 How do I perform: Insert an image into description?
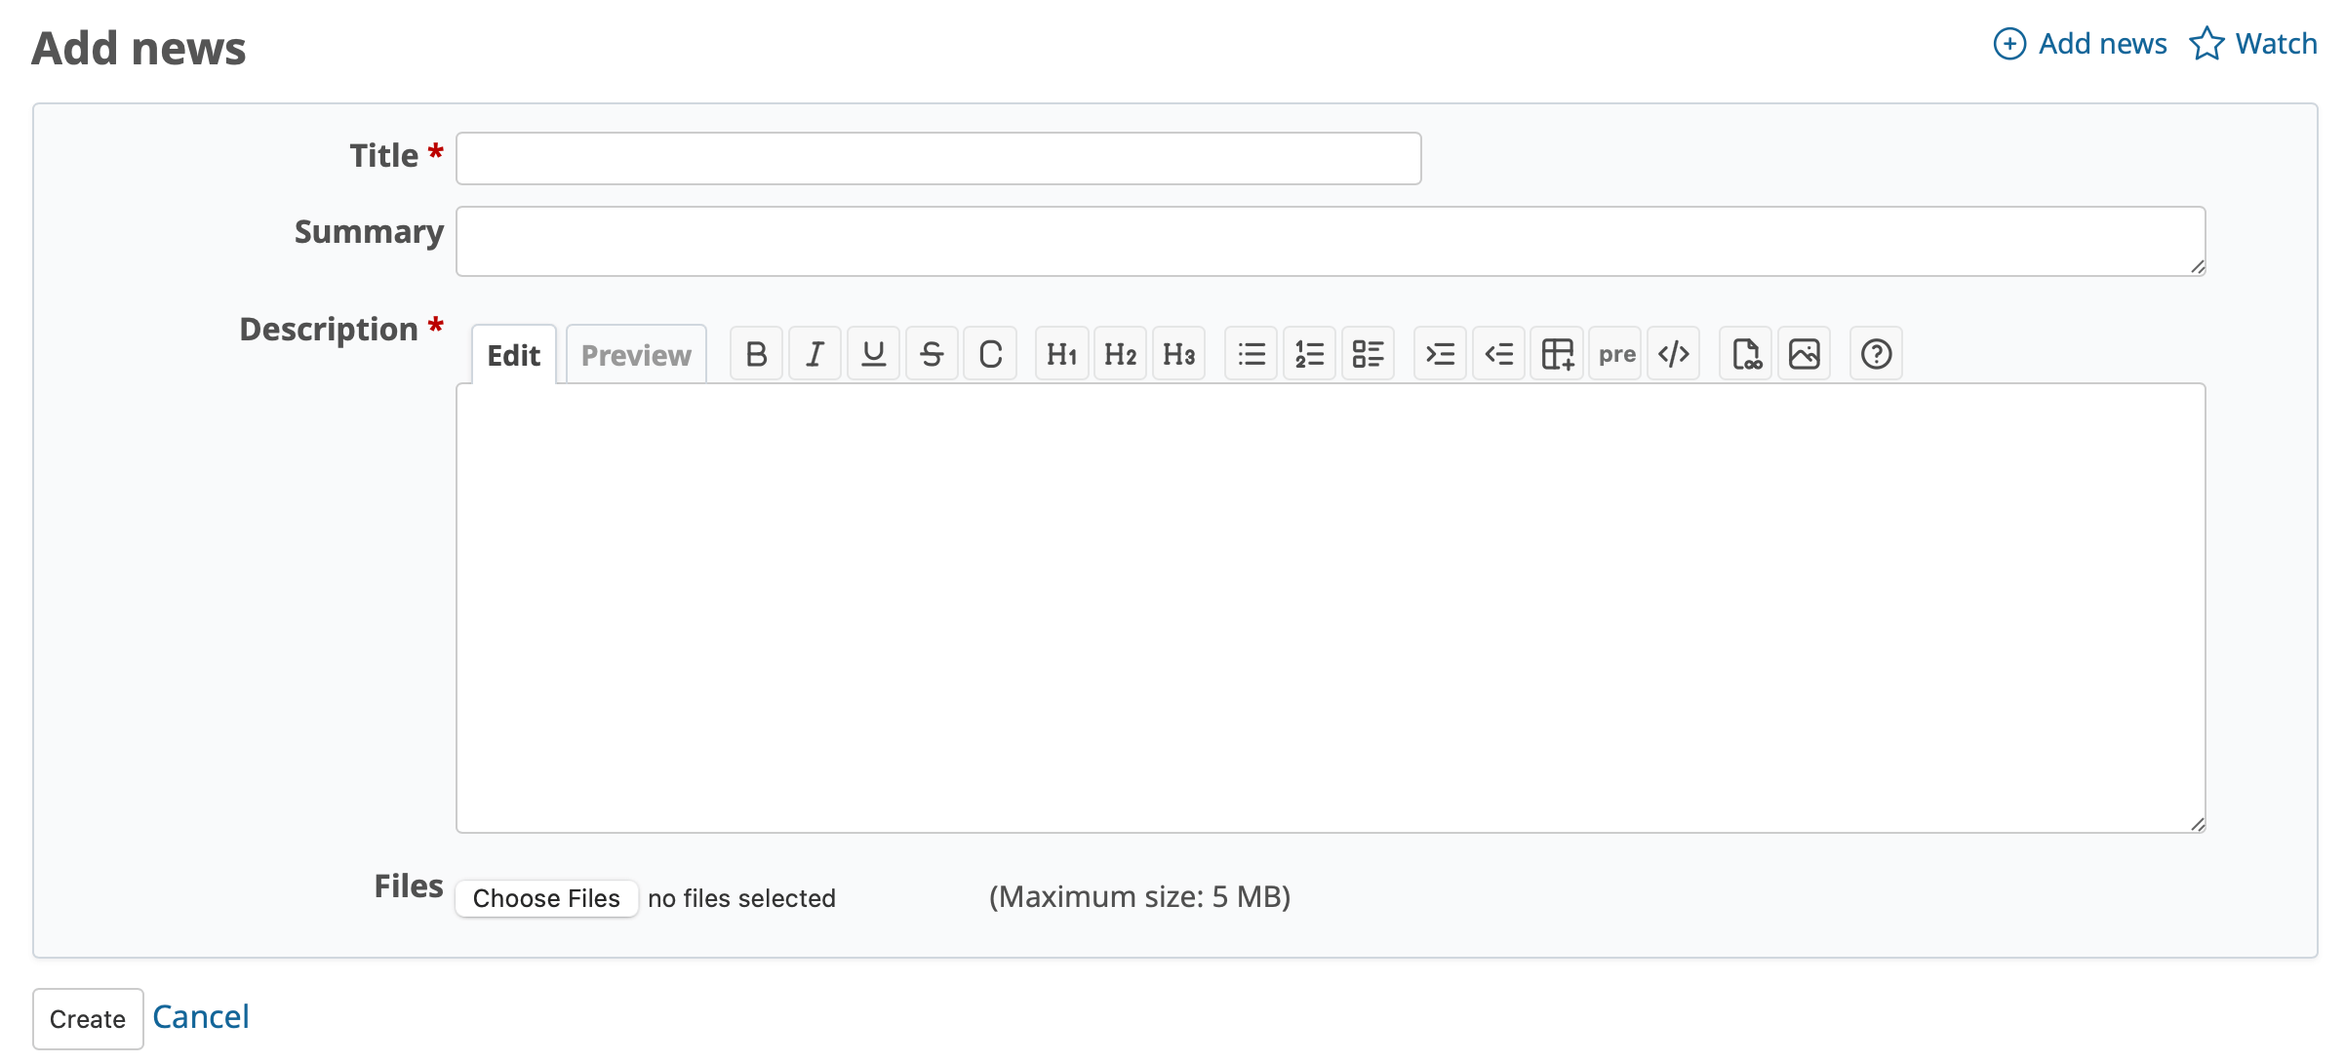1804,354
